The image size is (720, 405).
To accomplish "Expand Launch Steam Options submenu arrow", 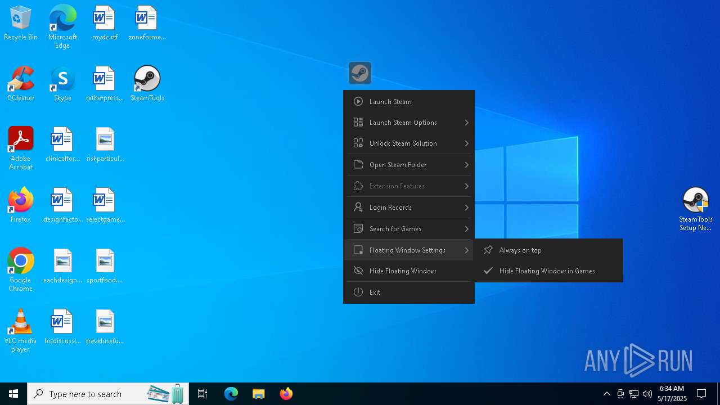I will click(467, 123).
